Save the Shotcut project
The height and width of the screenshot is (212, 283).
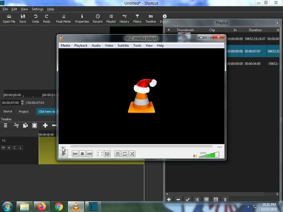click(23, 19)
